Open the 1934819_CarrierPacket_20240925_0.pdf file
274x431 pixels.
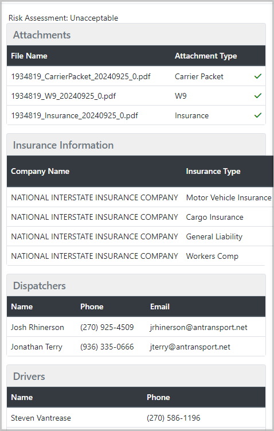click(81, 76)
